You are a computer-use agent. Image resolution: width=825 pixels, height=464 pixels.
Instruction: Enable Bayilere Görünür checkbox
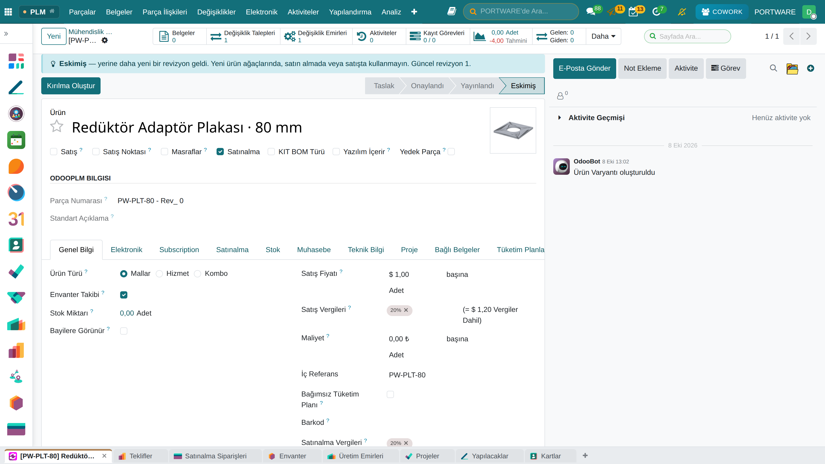[x=124, y=331]
